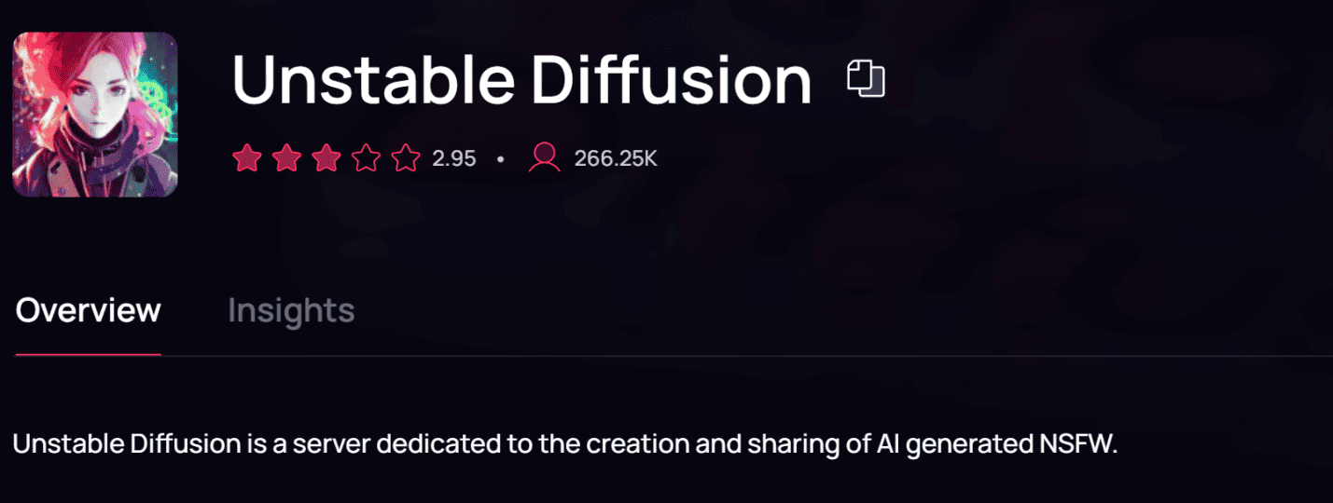Switch to the Insights tab
The height and width of the screenshot is (503, 1333).
coord(291,310)
